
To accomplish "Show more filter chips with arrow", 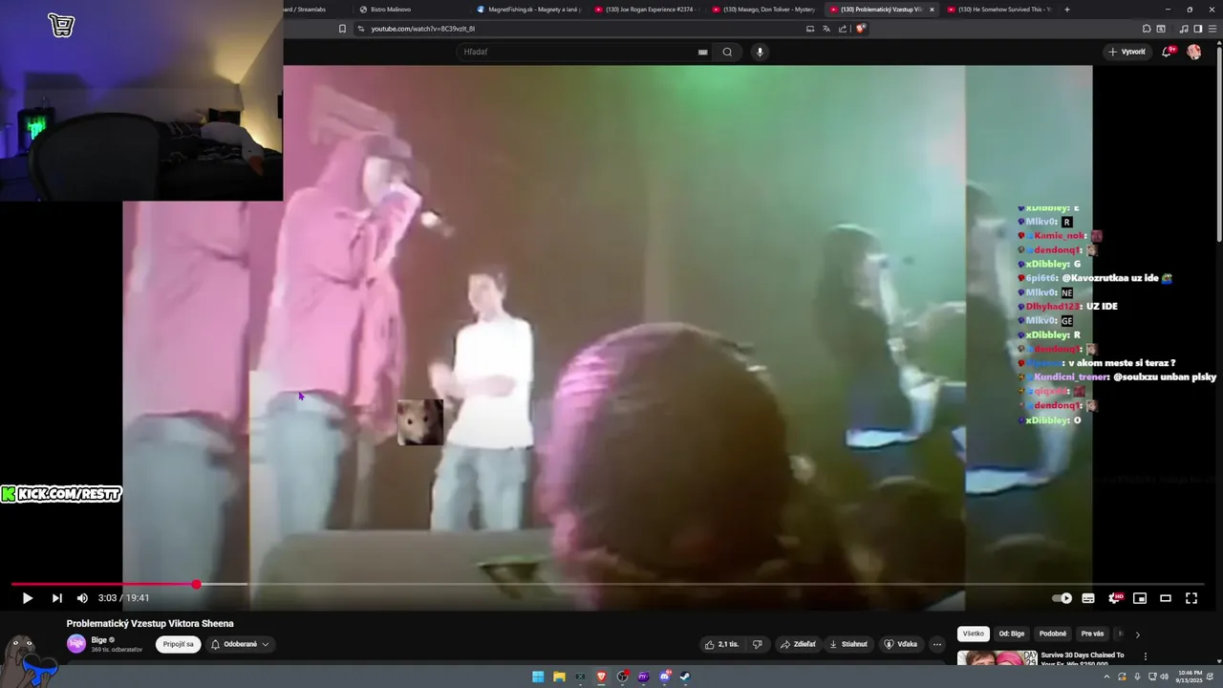I will [x=1137, y=634].
